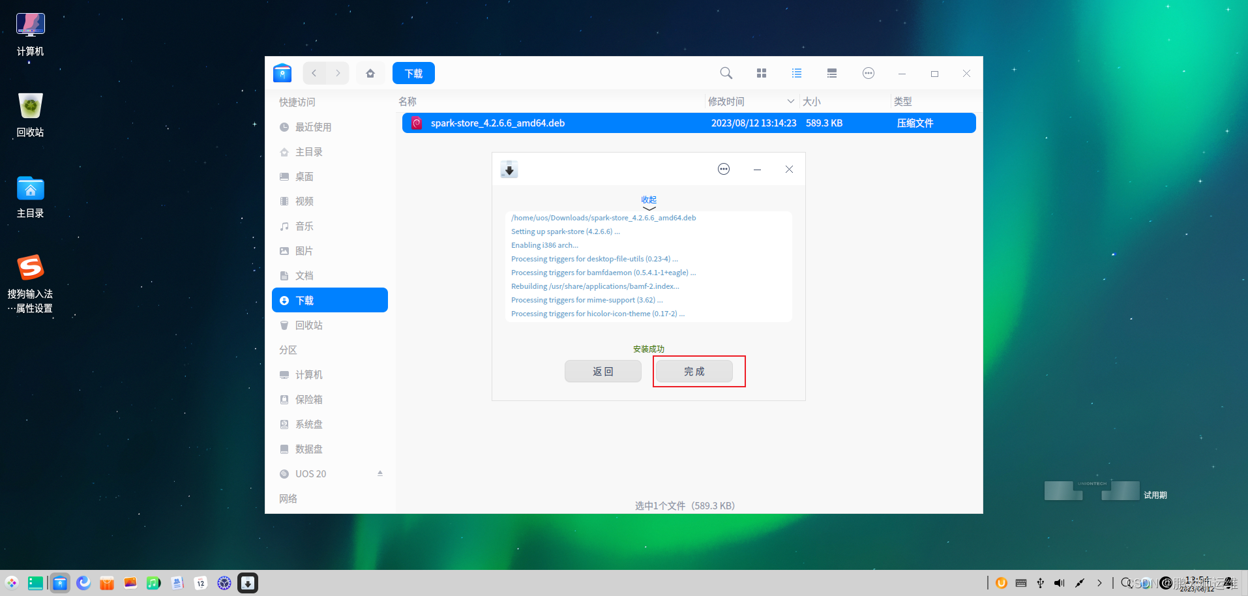
Task: Open 主目录 in the sidebar
Action: 330,152
